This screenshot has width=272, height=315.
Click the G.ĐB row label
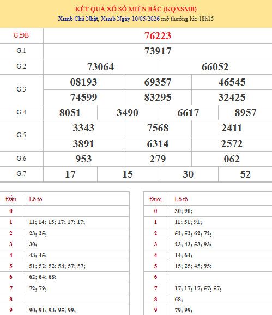[x=21, y=35]
